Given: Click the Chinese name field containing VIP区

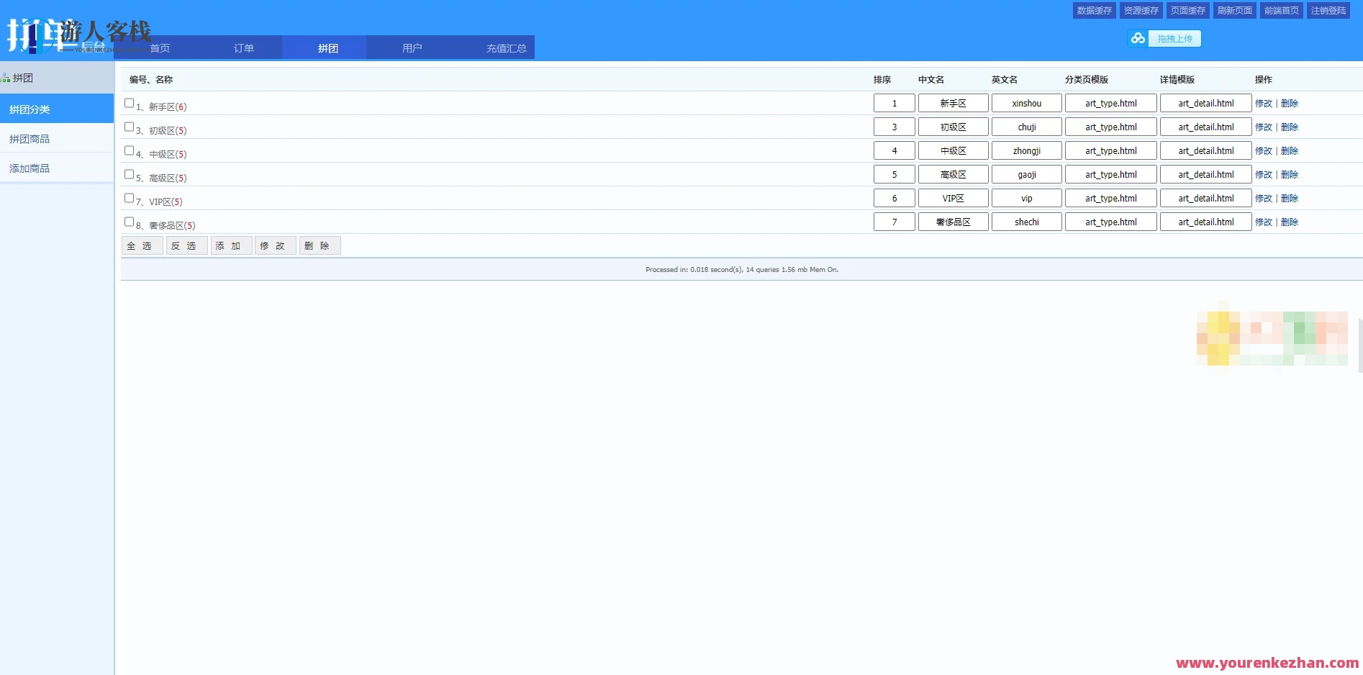Looking at the screenshot, I should pyautogui.click(x=954, y=198).
